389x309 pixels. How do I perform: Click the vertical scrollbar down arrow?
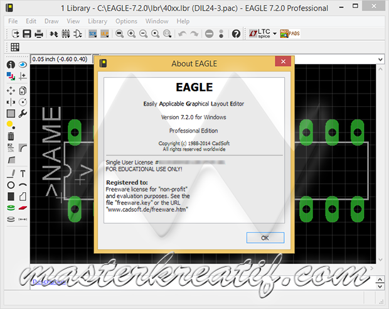coord(380,260)
